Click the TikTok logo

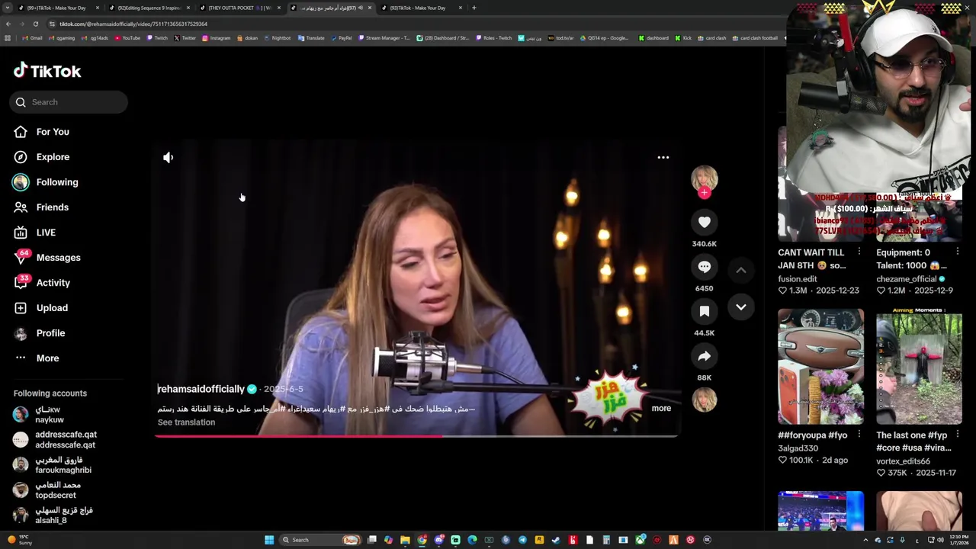(x=47, y=71)
